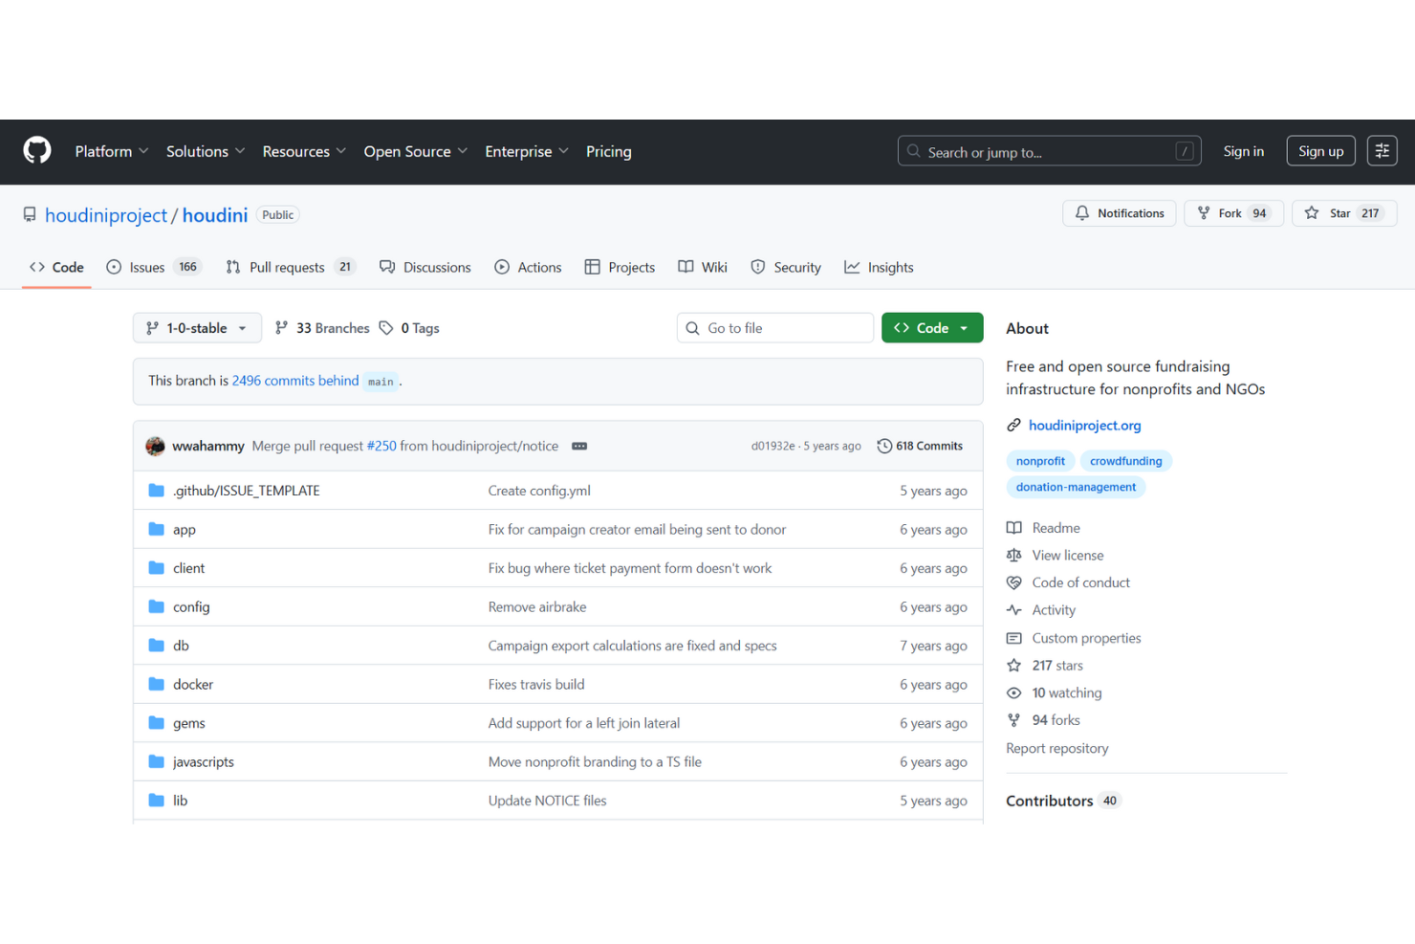Click the Custom properties note icon

point(1013,638)
